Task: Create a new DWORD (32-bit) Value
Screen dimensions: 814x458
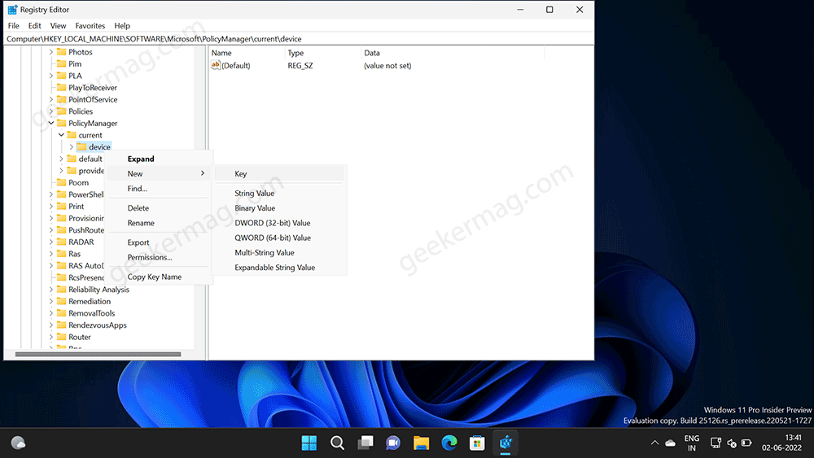Action: 280,223
